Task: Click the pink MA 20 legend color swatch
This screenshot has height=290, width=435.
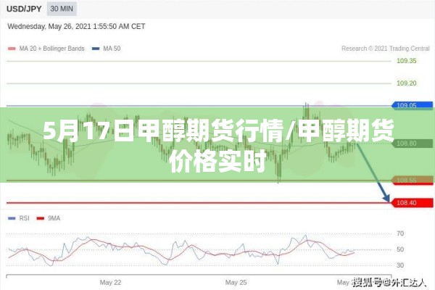Action: point(12,49)
